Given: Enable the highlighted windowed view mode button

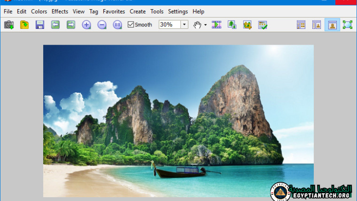Looking at the screenshot, I should tap(332, 25).
